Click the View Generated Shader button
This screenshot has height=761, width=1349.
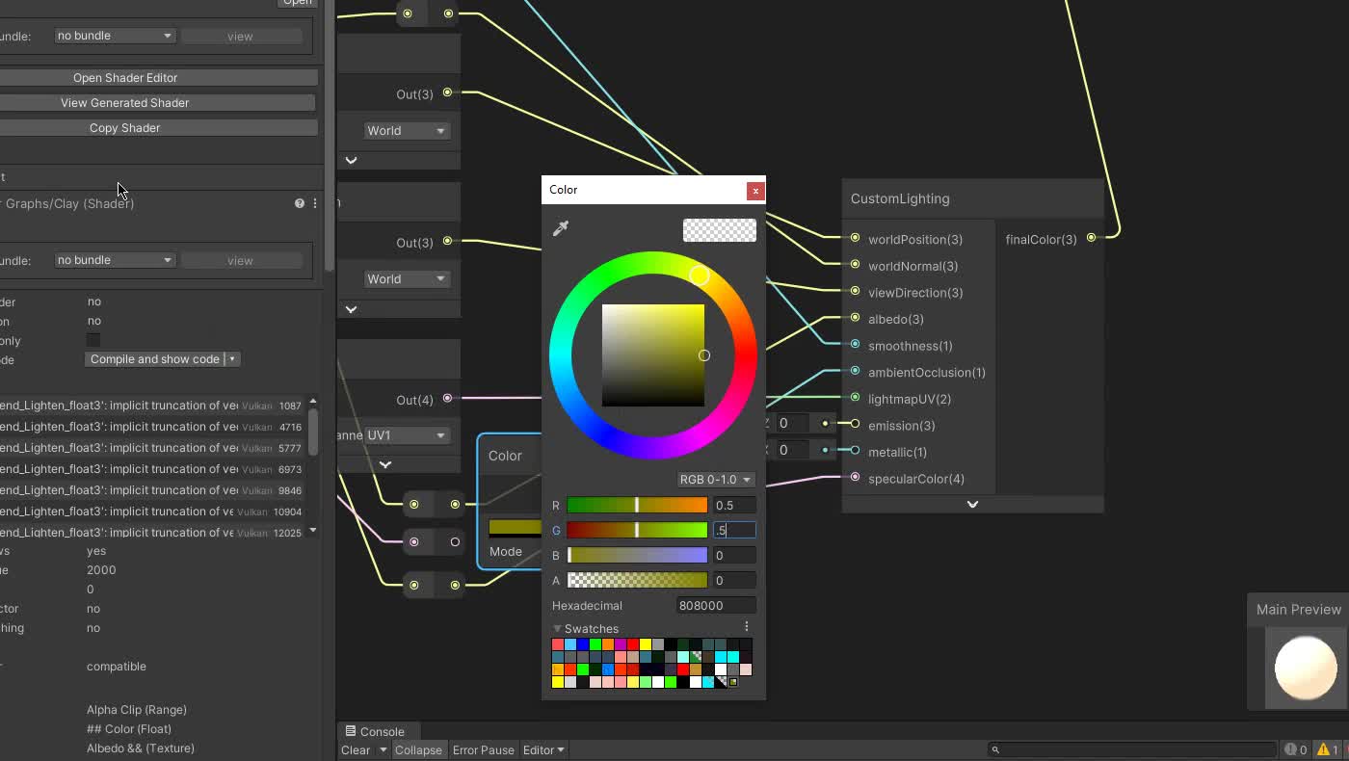[125, 103]
